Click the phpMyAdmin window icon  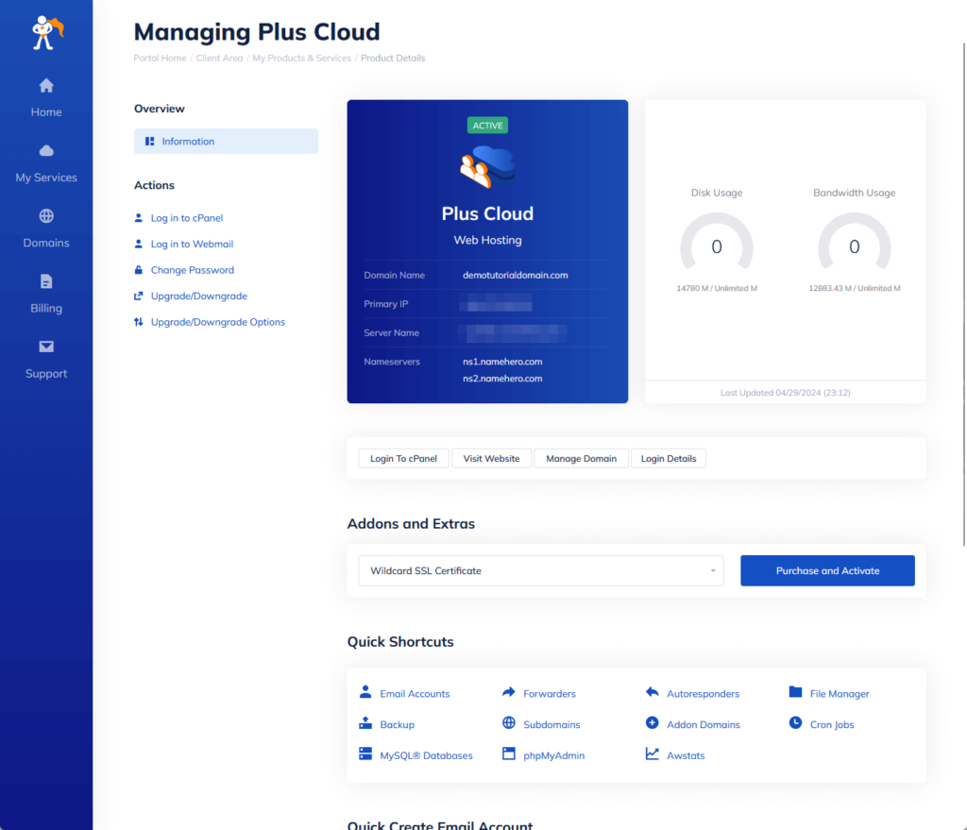[x=508, y=754]
